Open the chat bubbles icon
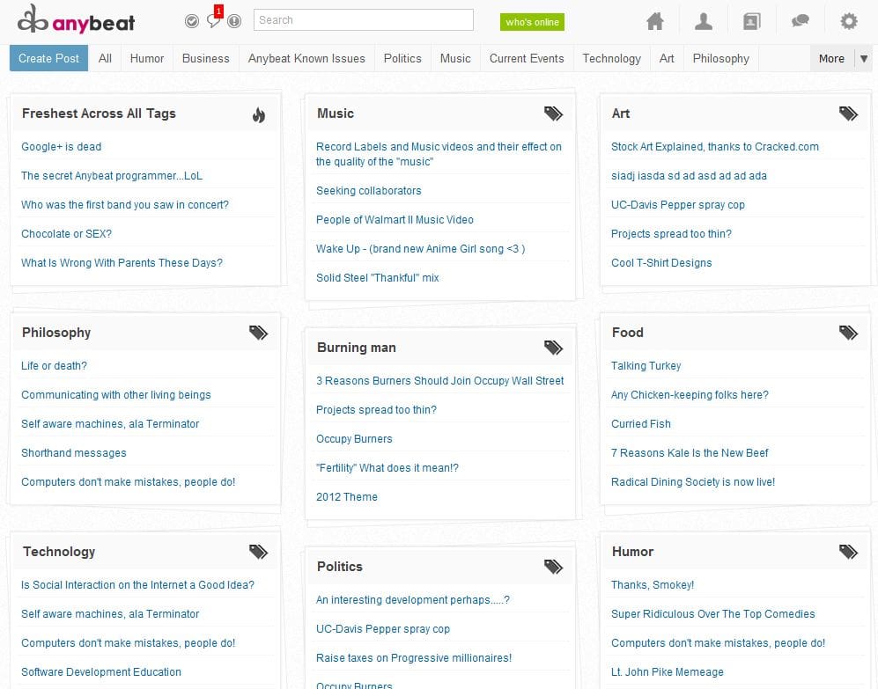878x689 pixels. coord(800,22)
